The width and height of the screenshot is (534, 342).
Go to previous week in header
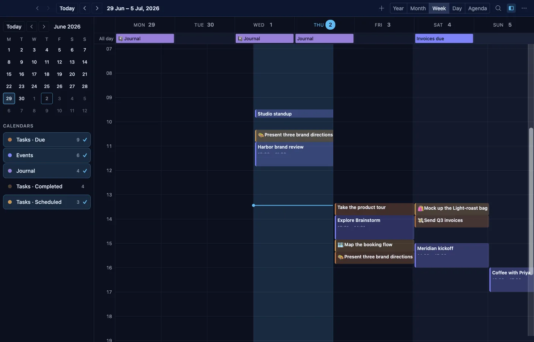[85, 8]
